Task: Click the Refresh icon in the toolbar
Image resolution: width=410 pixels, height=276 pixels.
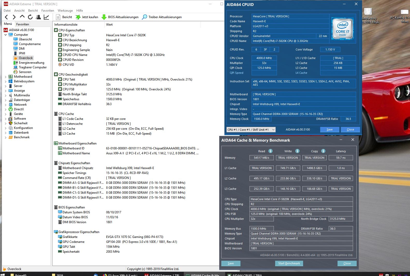Action: point(30,17)
